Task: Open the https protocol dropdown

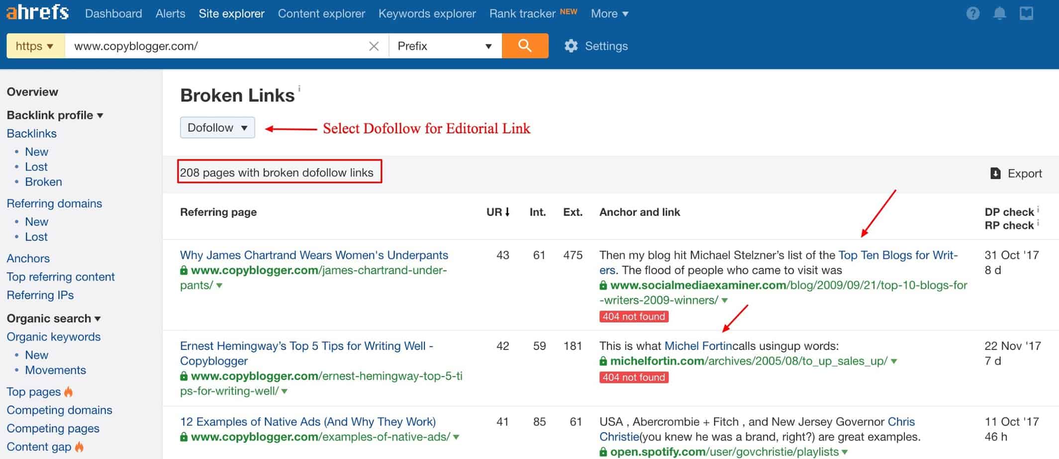Action: (35, 46)
